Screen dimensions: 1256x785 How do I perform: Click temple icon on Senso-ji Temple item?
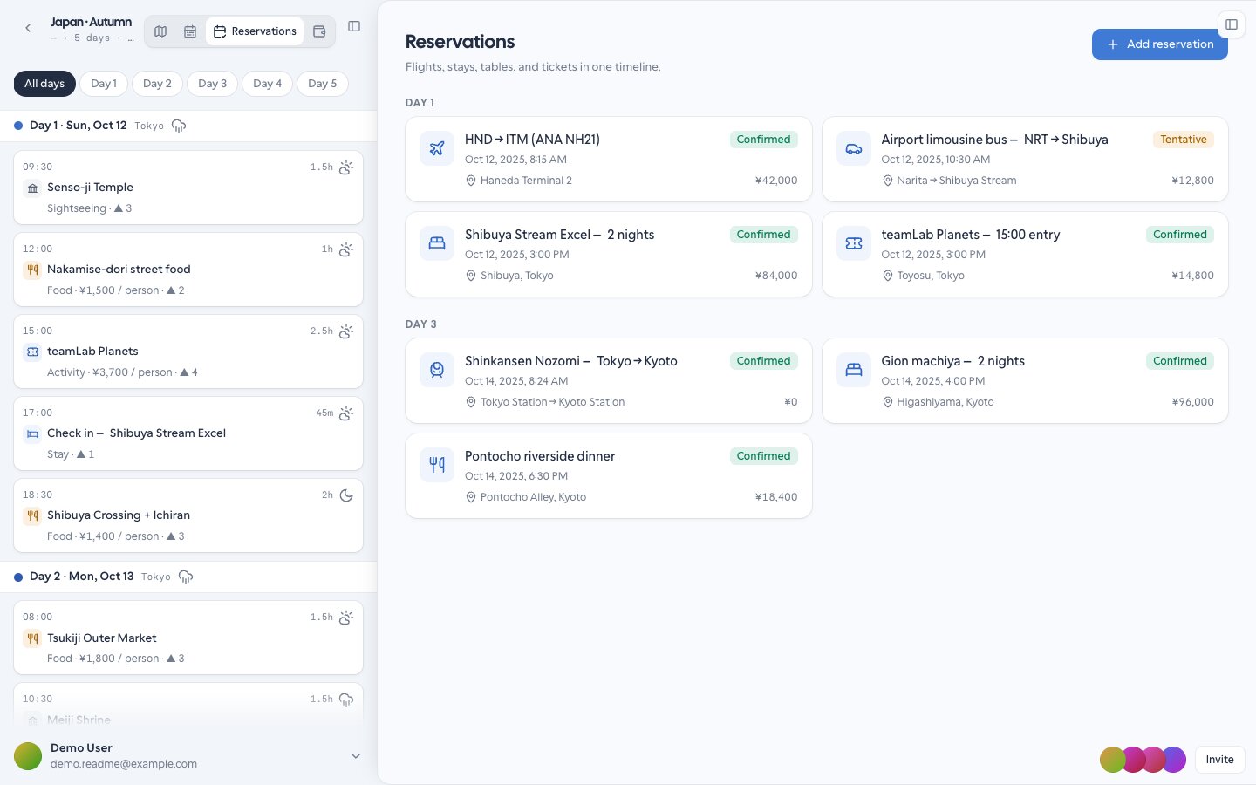tap(32, 188)
